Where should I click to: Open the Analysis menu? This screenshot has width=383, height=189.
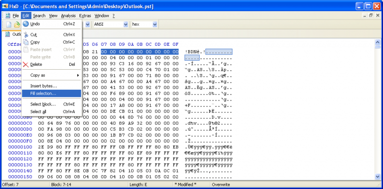click(x=68, y=16)
